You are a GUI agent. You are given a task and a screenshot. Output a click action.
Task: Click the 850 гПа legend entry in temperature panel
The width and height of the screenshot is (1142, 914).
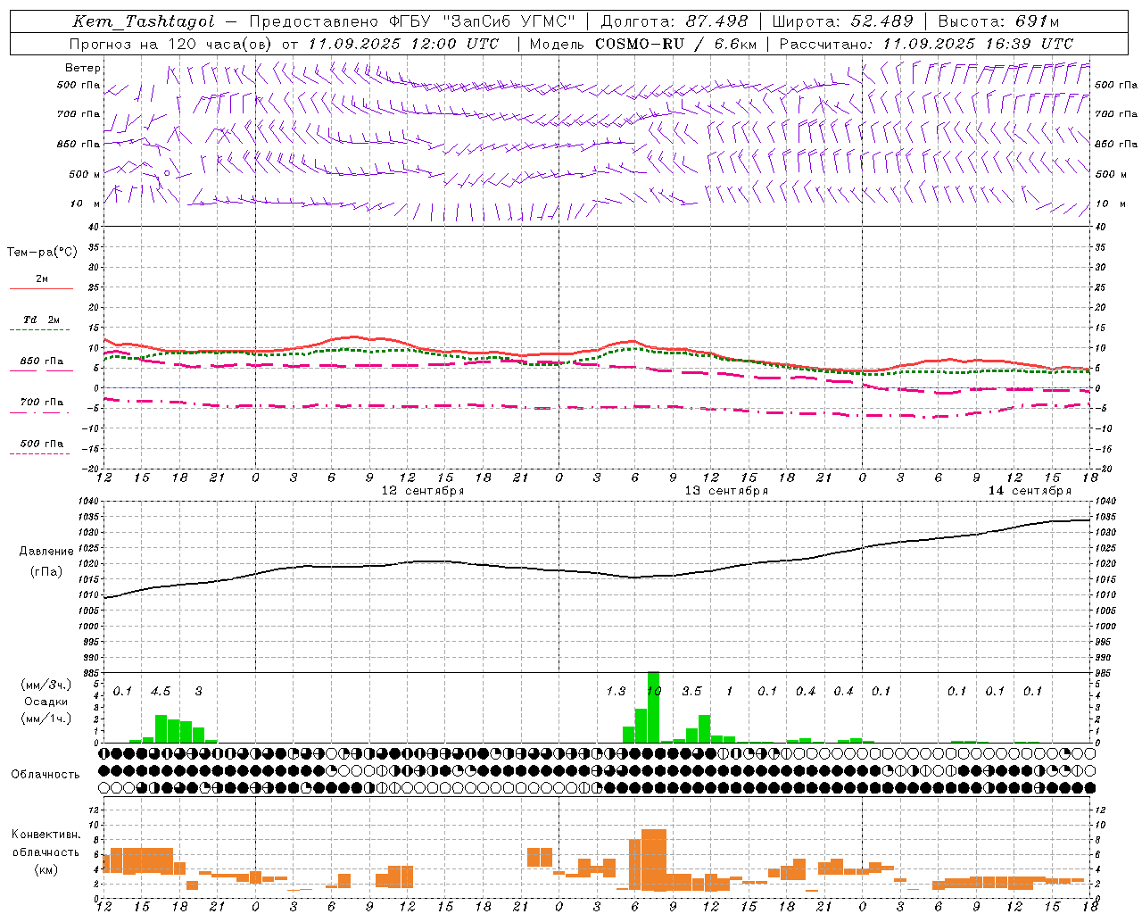[42, 361]
